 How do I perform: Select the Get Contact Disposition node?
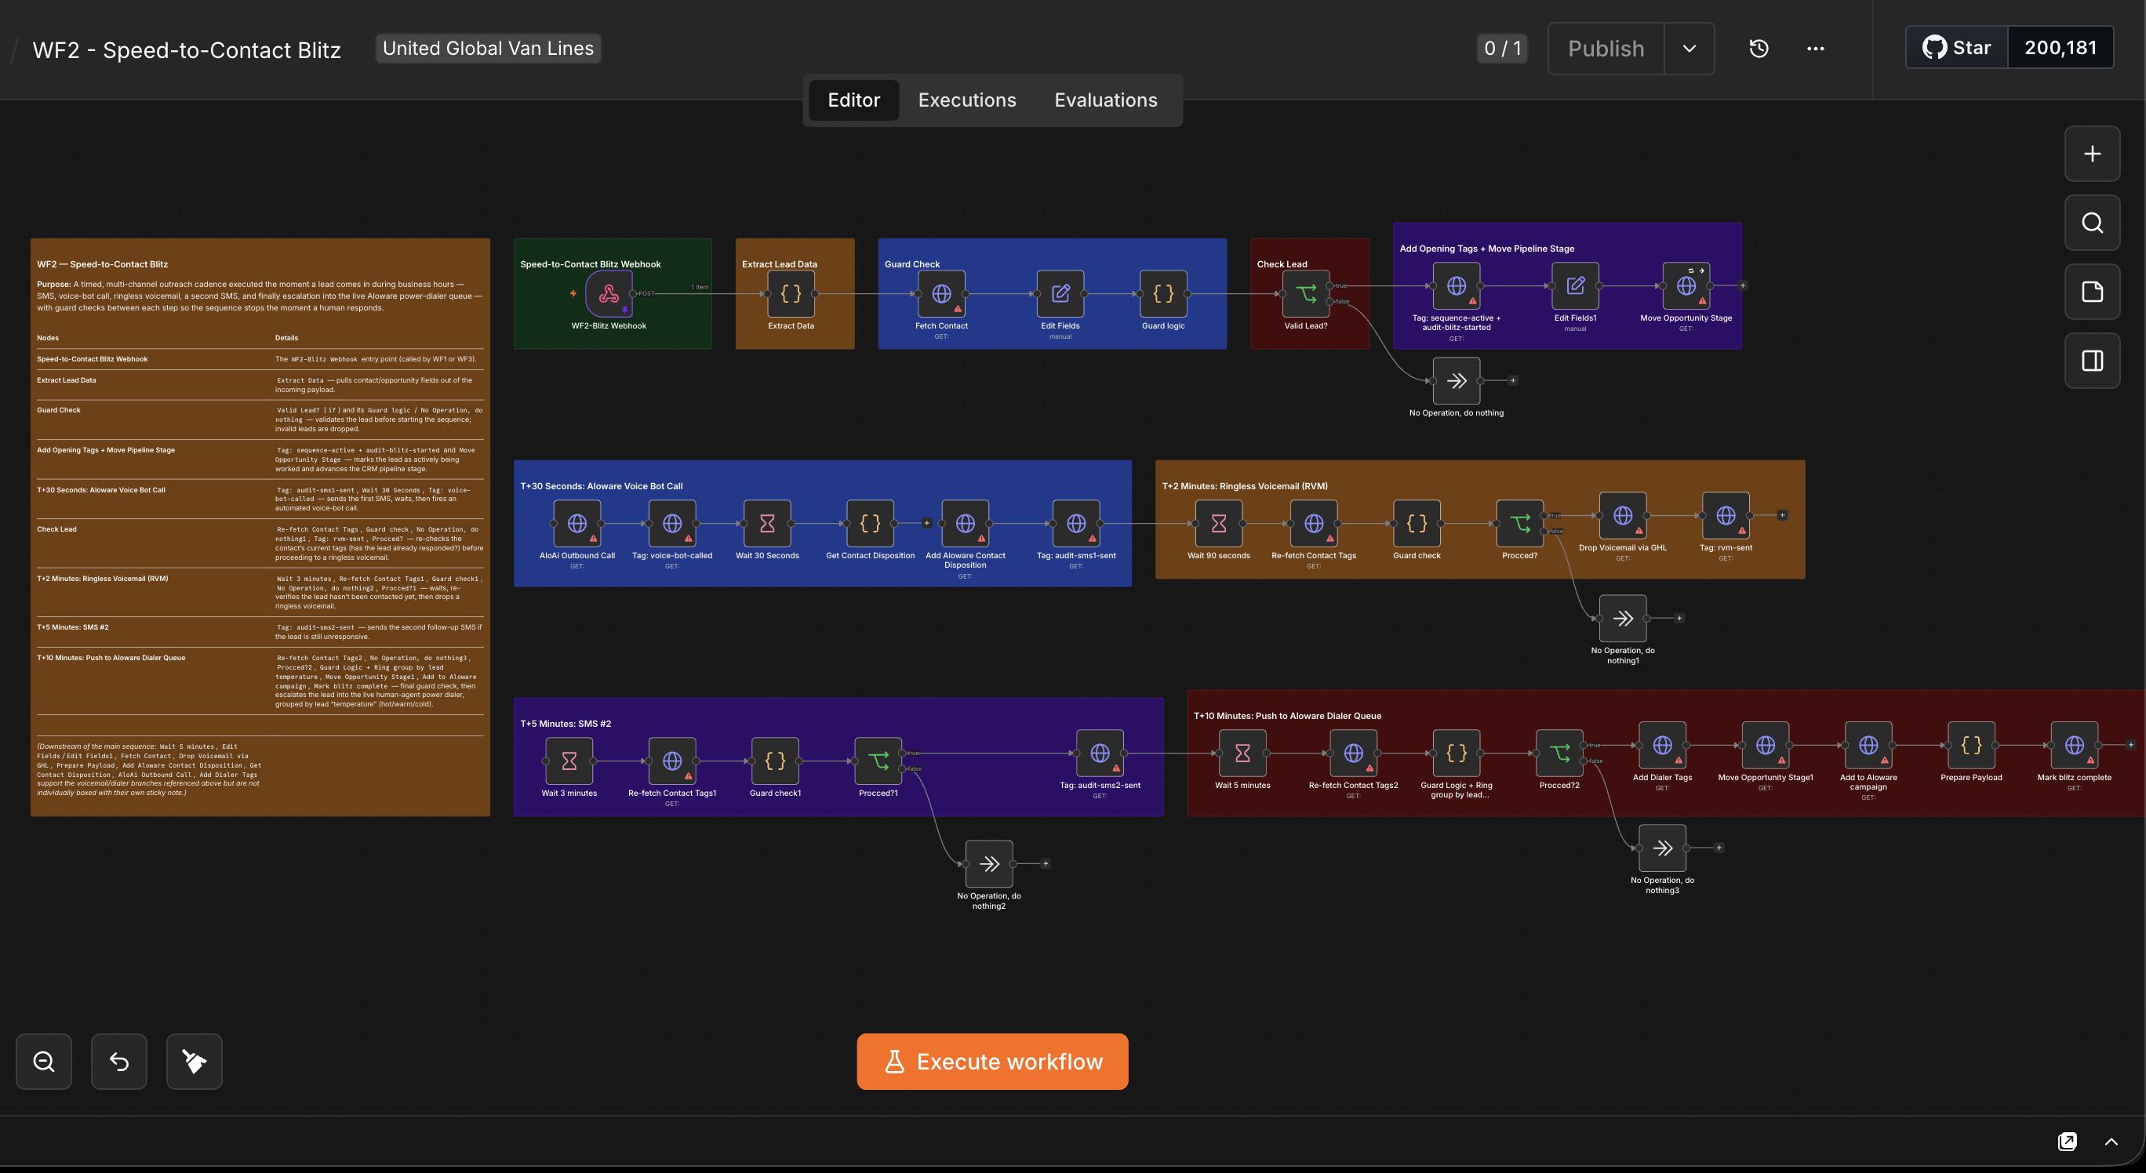(x=870, y=524)
